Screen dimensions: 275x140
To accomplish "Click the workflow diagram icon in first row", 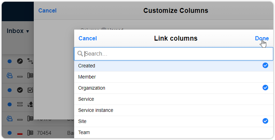I will tap(30, 61).
